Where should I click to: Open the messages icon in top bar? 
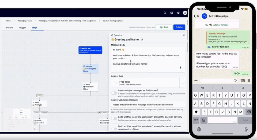(172, 13)
